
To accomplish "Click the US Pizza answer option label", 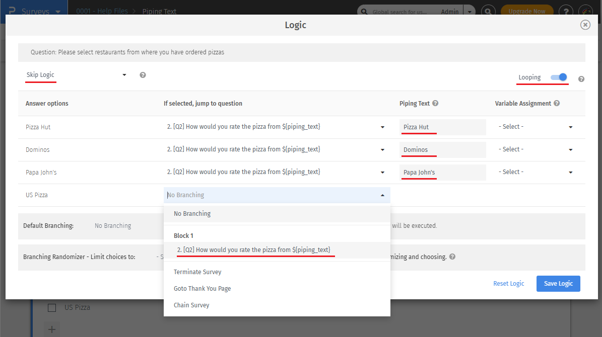I will tap(37, 195).
